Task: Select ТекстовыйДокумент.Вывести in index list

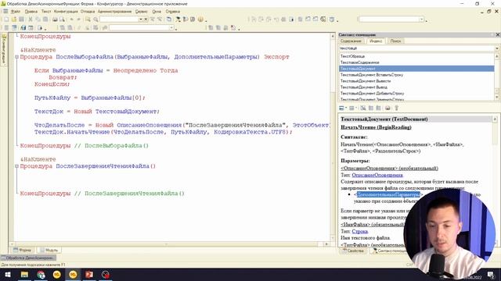Action: [416, 81]
